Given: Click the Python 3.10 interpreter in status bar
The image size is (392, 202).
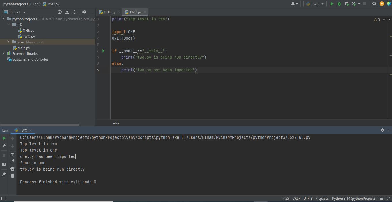Looking at the screenshot, I should pyautogui.click(x=354, y=198).
